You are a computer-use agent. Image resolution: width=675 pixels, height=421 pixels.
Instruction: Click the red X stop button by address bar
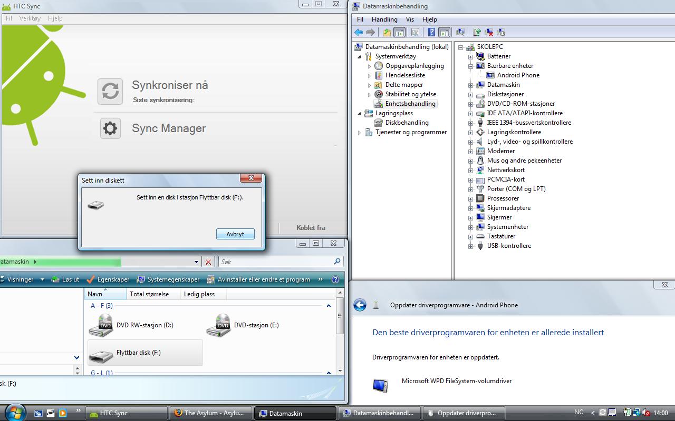[x=208, y=262]
